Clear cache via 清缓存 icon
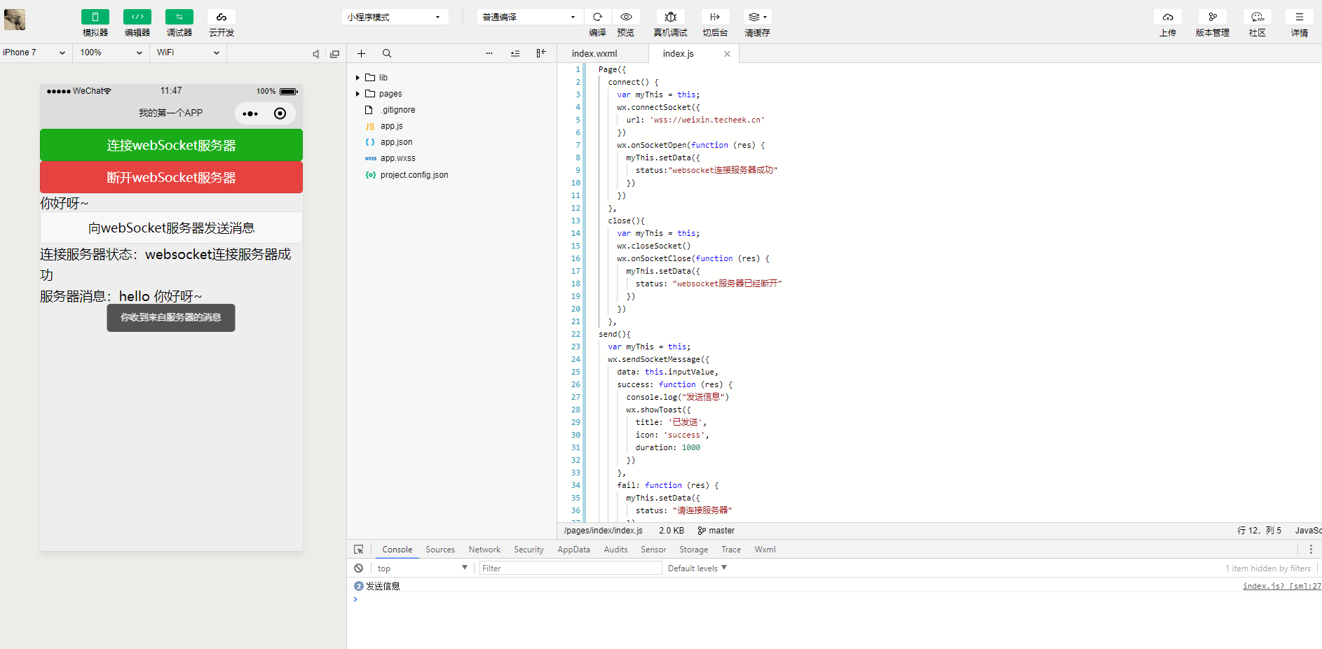Viewport: 1322px width, 649px height. click(x=756, y=18)
